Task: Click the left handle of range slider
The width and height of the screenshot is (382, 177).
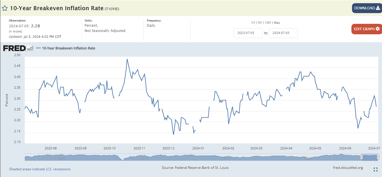Action: click(361, 157)
